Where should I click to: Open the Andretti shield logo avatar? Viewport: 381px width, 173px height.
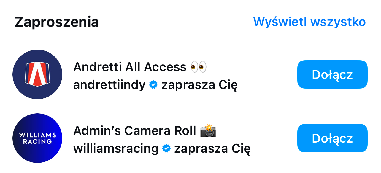click(37, 74)
